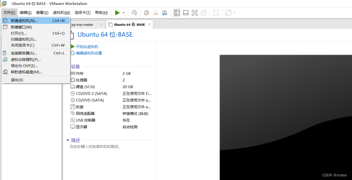
Task: Click the memory value 2 GB
Action: (126, 73)
